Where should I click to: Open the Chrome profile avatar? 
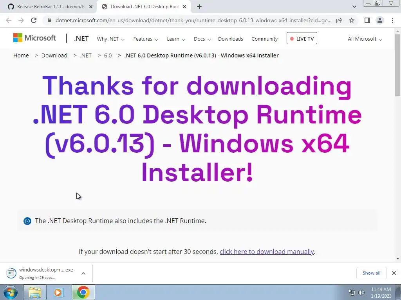380,20
